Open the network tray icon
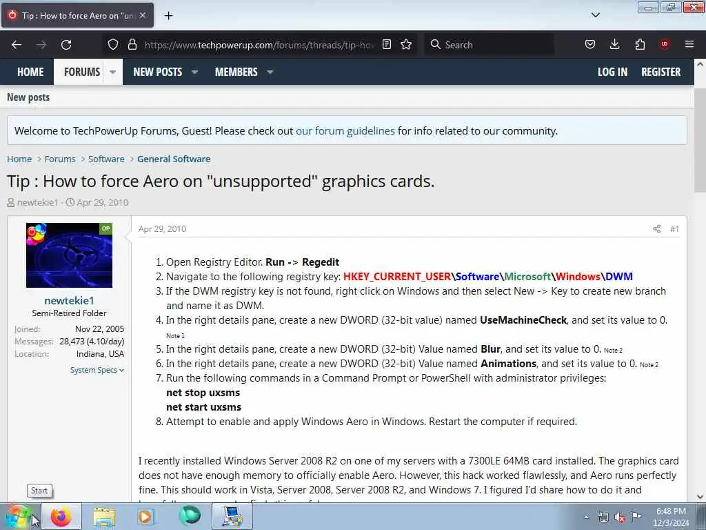The image size is (706, 530). coord(603,518)
